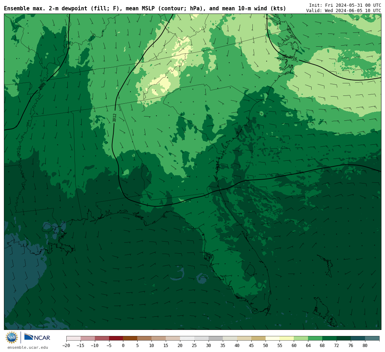Screen dimensions: 385x352
Task: Click the NCAR logo
Action: click(37, 337)
